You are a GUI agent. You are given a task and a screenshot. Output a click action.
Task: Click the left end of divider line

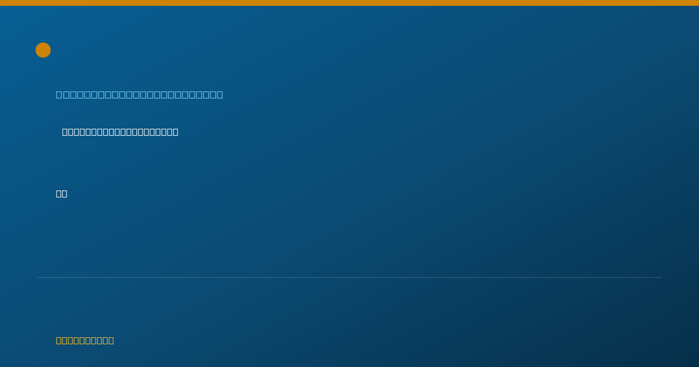click(x=38, y=277)
